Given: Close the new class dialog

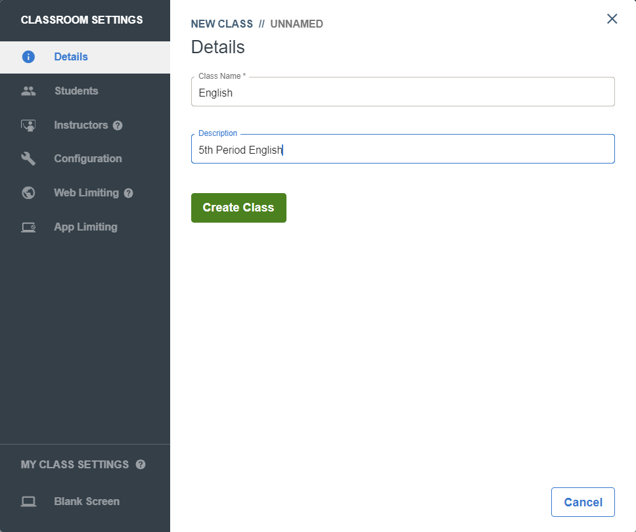Looking at the screenshot, I should (612, 18).
